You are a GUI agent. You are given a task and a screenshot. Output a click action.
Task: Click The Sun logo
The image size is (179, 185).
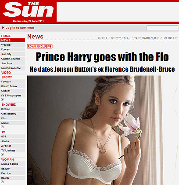[28, 10]
